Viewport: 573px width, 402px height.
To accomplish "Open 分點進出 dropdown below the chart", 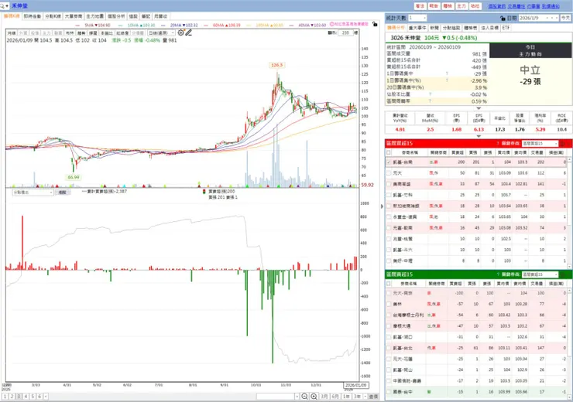I will coord(33,192).
